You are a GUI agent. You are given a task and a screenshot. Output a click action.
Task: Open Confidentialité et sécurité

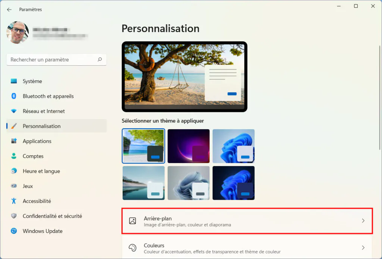57,216
